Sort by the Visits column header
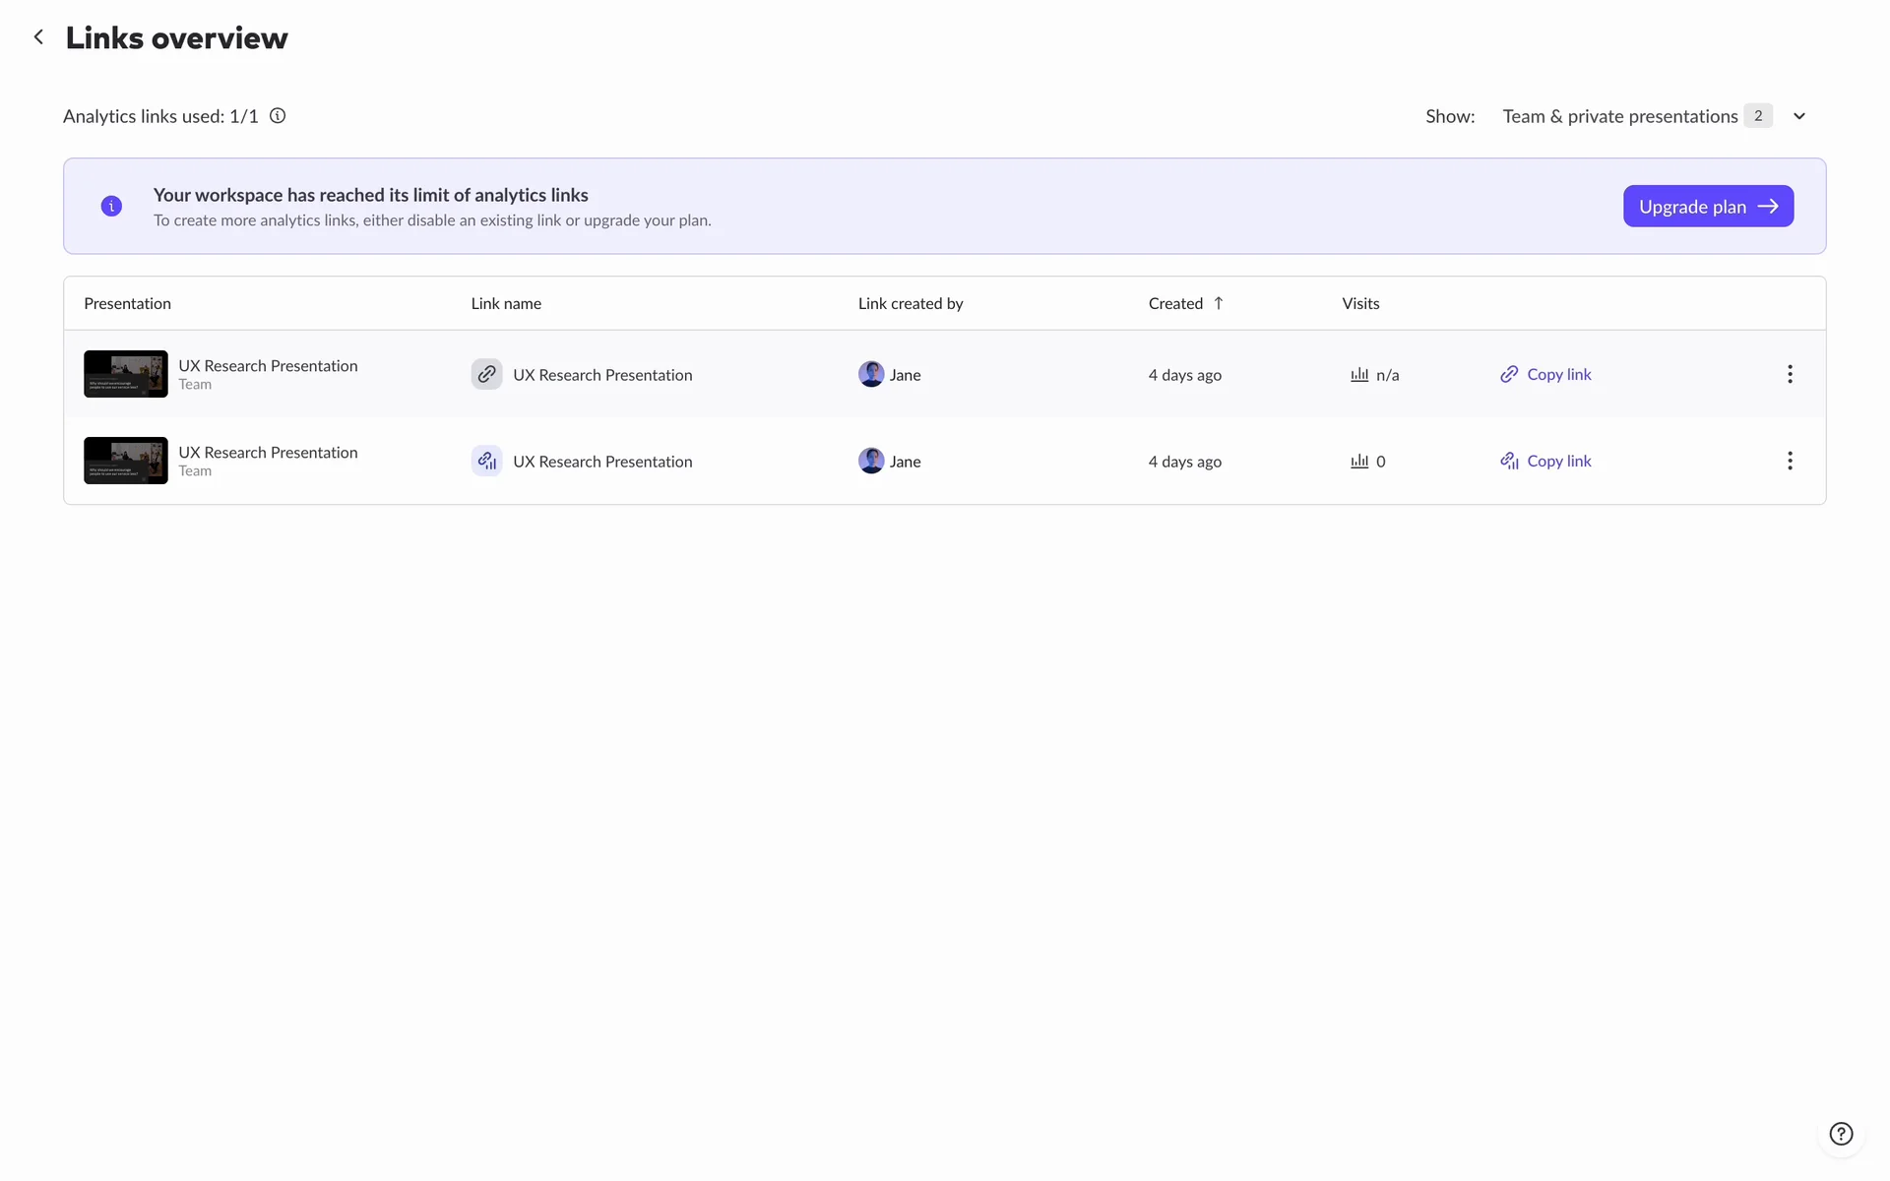Image resolution: width=1890 pixels, height=1181 pixels. point(1360,303)
